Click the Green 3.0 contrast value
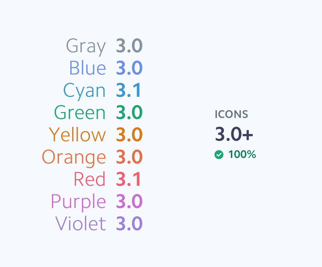 pyautogui.click(x=129, y=112)
